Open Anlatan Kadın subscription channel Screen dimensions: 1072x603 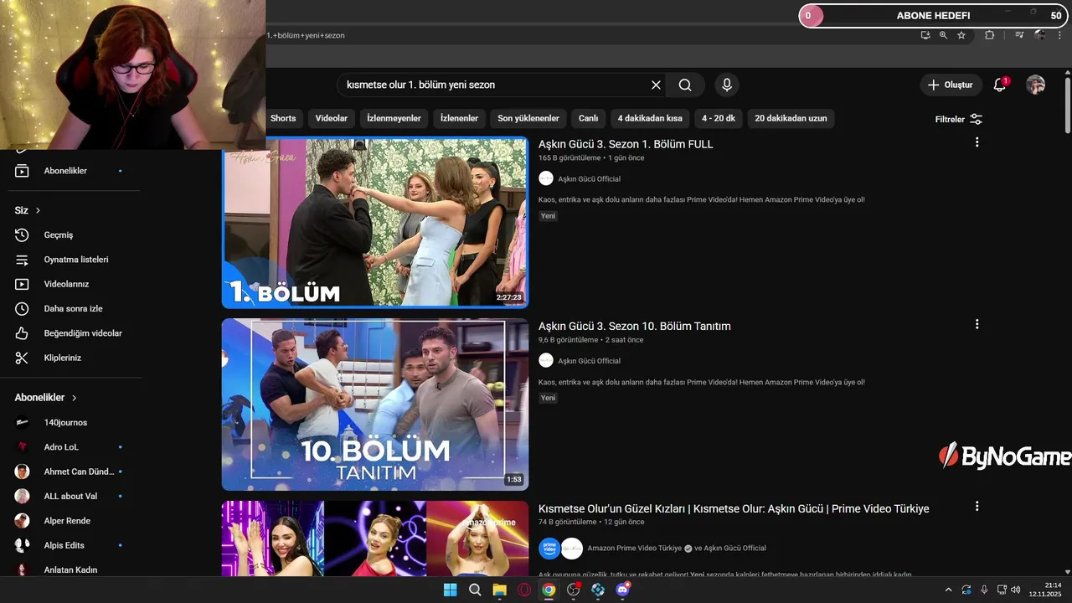71,569
